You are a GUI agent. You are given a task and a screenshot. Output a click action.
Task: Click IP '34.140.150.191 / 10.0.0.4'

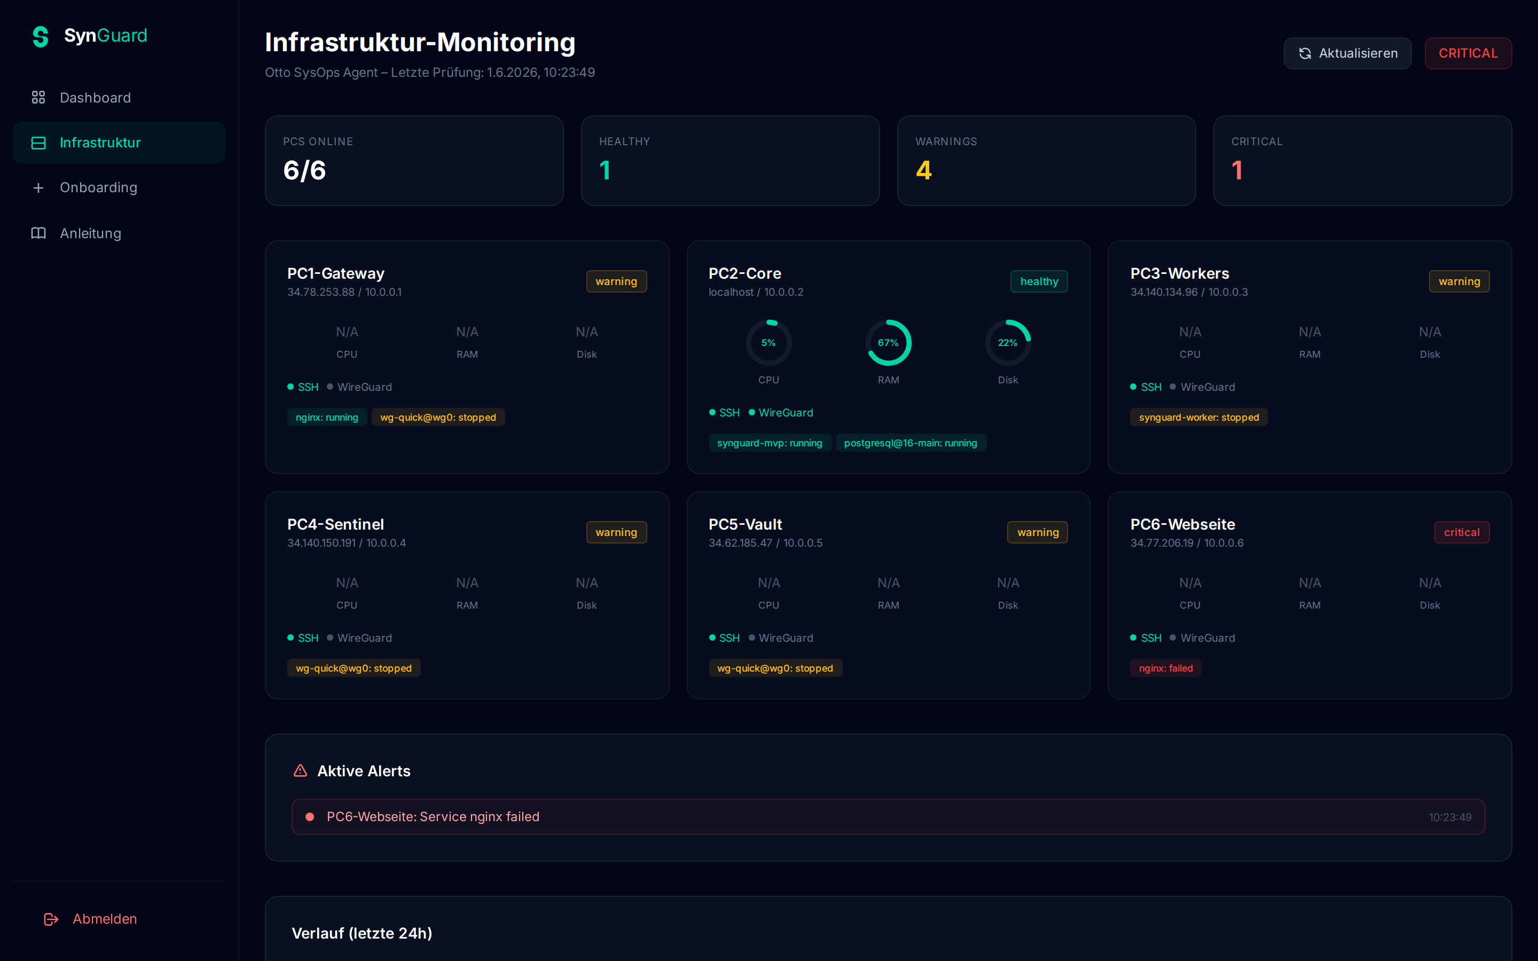point(347,543)
